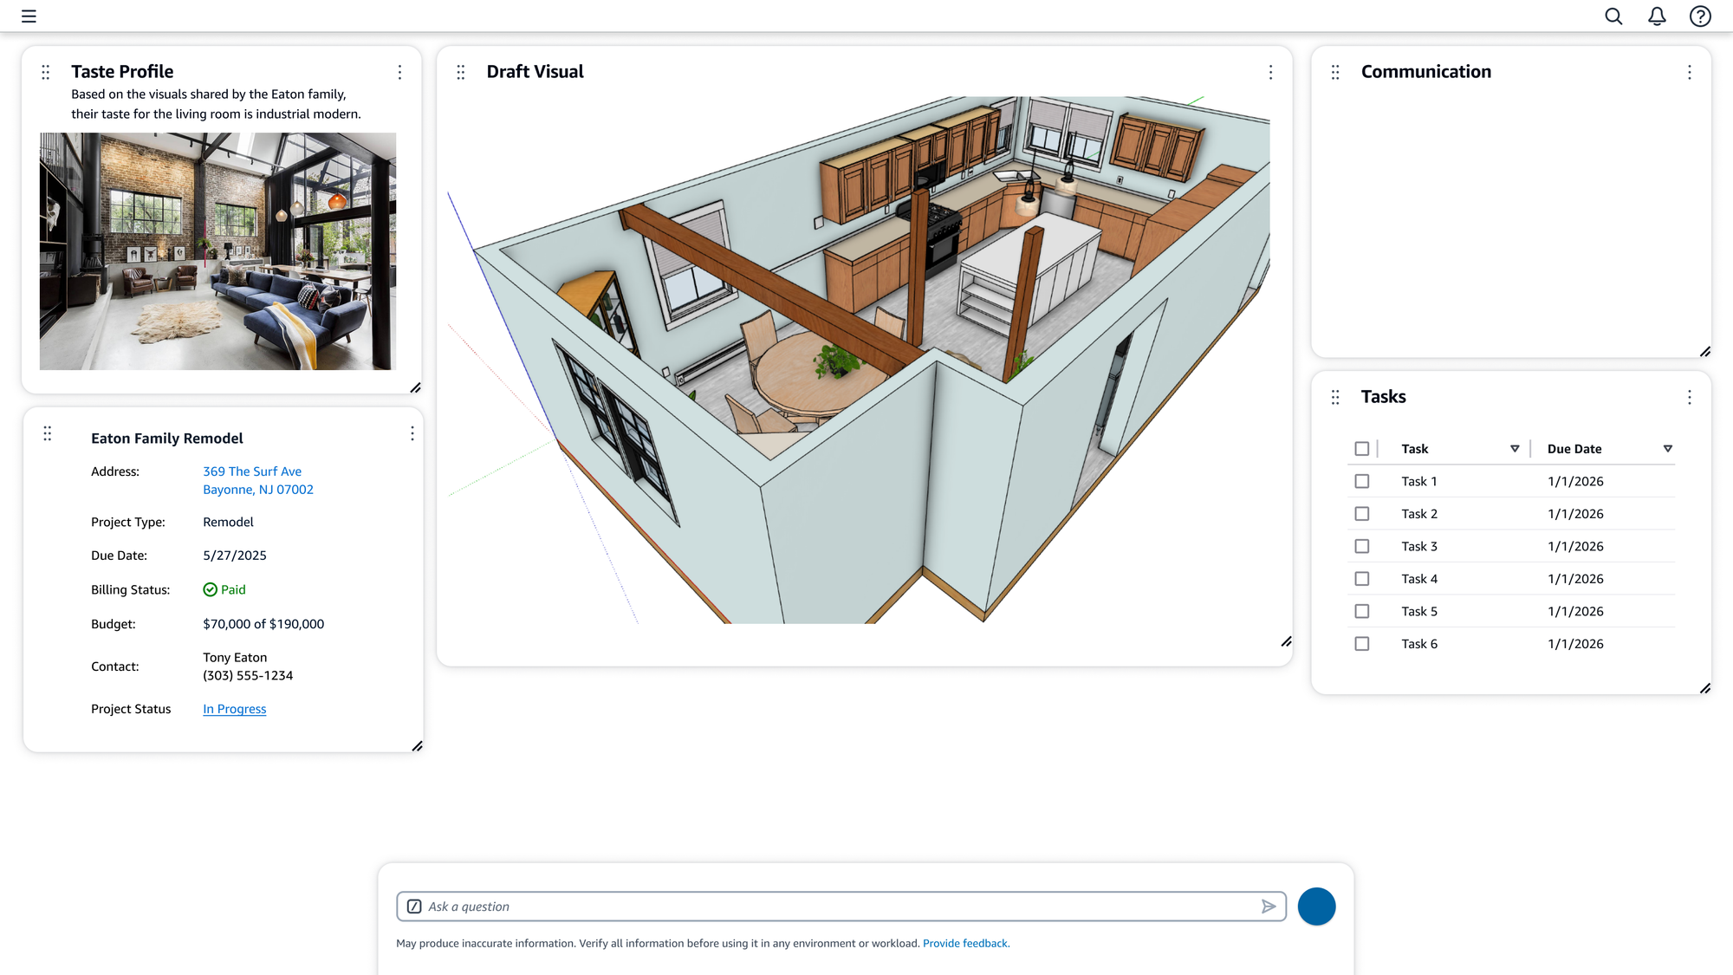
Task: Open Draft Visual three-dot menu
Action: click(x=1270, y=72)
